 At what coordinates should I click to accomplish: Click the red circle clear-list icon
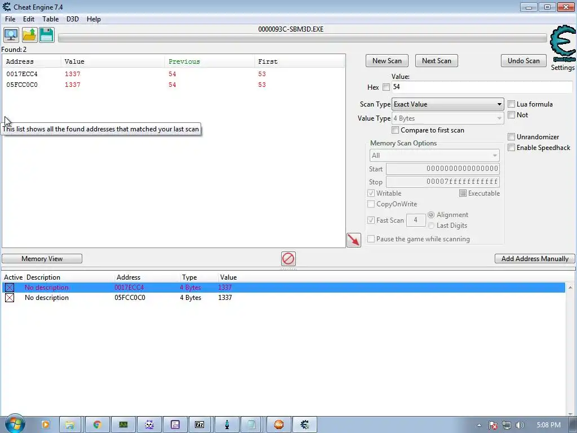[288, 258]
